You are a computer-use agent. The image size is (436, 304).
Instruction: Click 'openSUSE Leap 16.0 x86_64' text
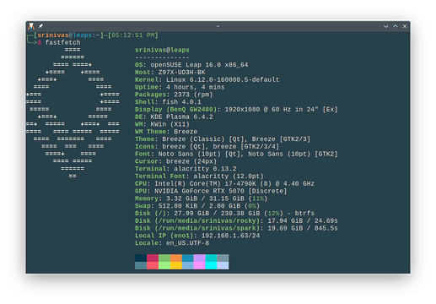click(199, 65)
